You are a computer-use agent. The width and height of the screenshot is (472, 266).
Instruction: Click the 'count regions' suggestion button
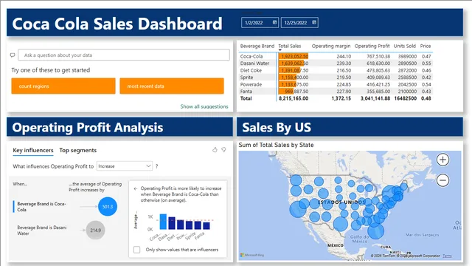[63, 86]
